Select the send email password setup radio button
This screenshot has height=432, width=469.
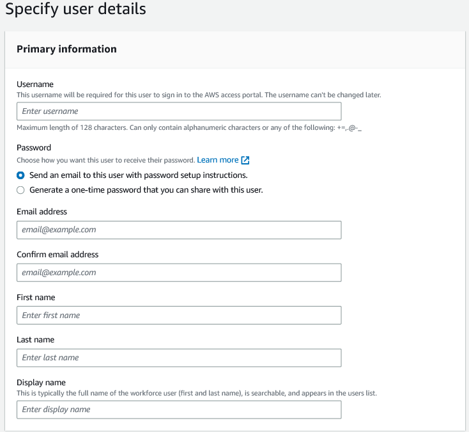point(20,175)
